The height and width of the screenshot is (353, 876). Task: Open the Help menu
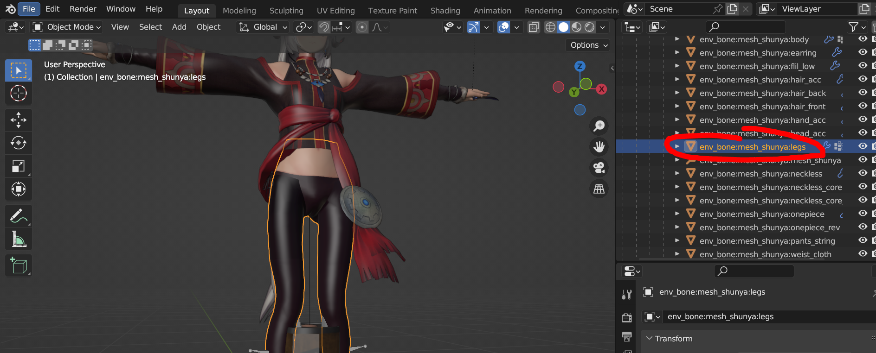click(x=154, y=9)
